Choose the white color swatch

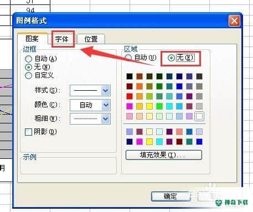point(199,116)
